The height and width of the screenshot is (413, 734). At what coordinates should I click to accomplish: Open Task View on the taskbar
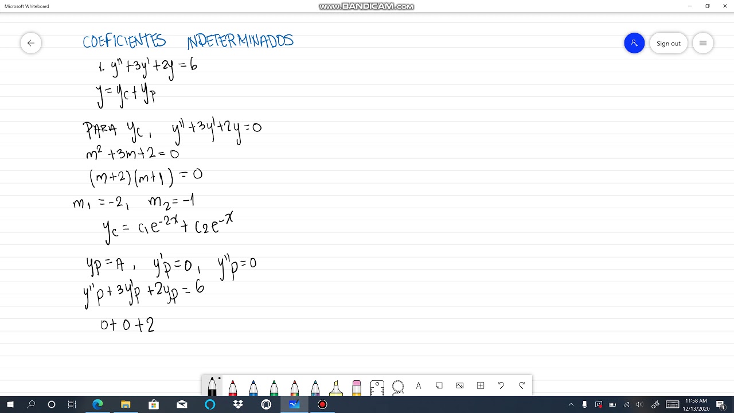tap(72, 404)
